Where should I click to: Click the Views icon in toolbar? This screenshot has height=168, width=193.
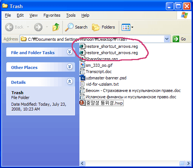click(x=126, y=27)
